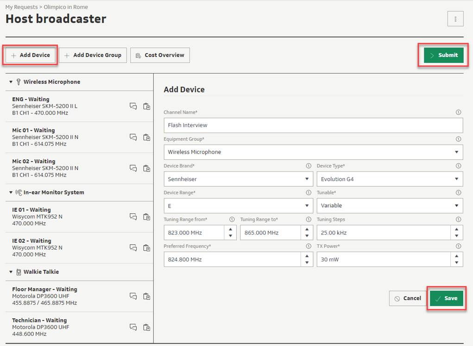Open comments icon for IE 01 device
The height and width of the screenshot is (346, 473).
coord(133,216)
